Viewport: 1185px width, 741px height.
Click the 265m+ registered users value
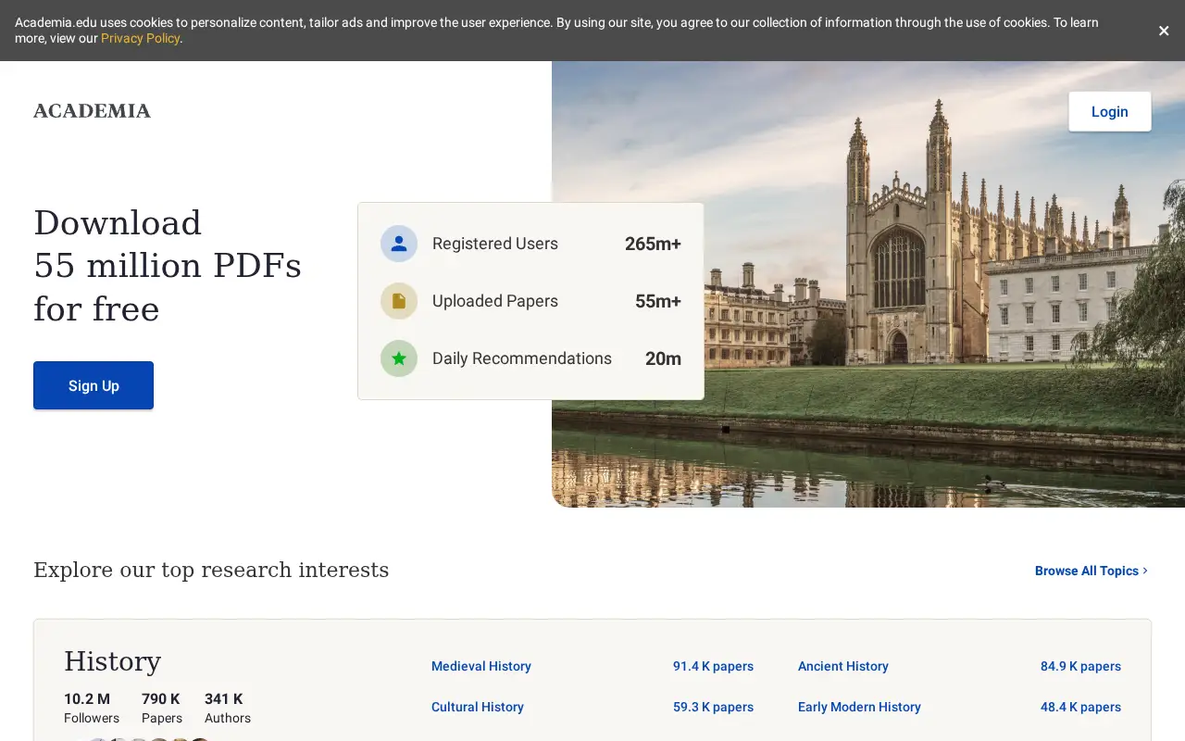coord(653,244)
